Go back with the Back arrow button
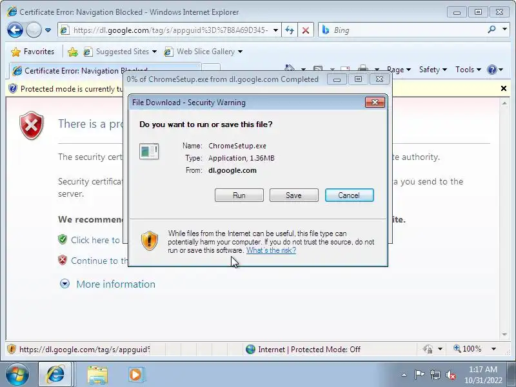This screenshot has height=387, width=516. 15,30
